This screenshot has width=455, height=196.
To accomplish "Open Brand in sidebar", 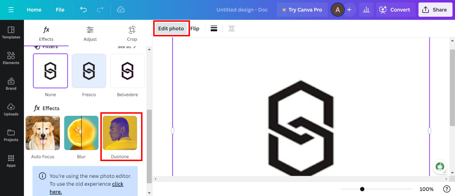I will (11, 84).
